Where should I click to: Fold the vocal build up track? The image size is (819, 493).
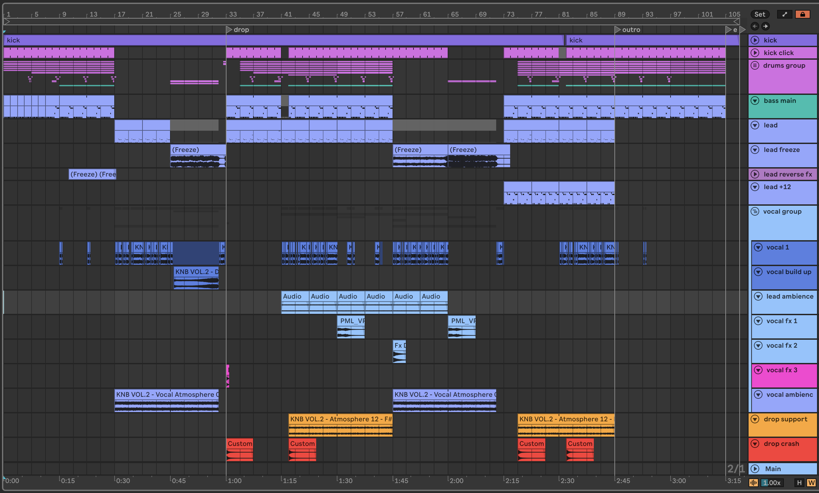(x=758, y=272)
